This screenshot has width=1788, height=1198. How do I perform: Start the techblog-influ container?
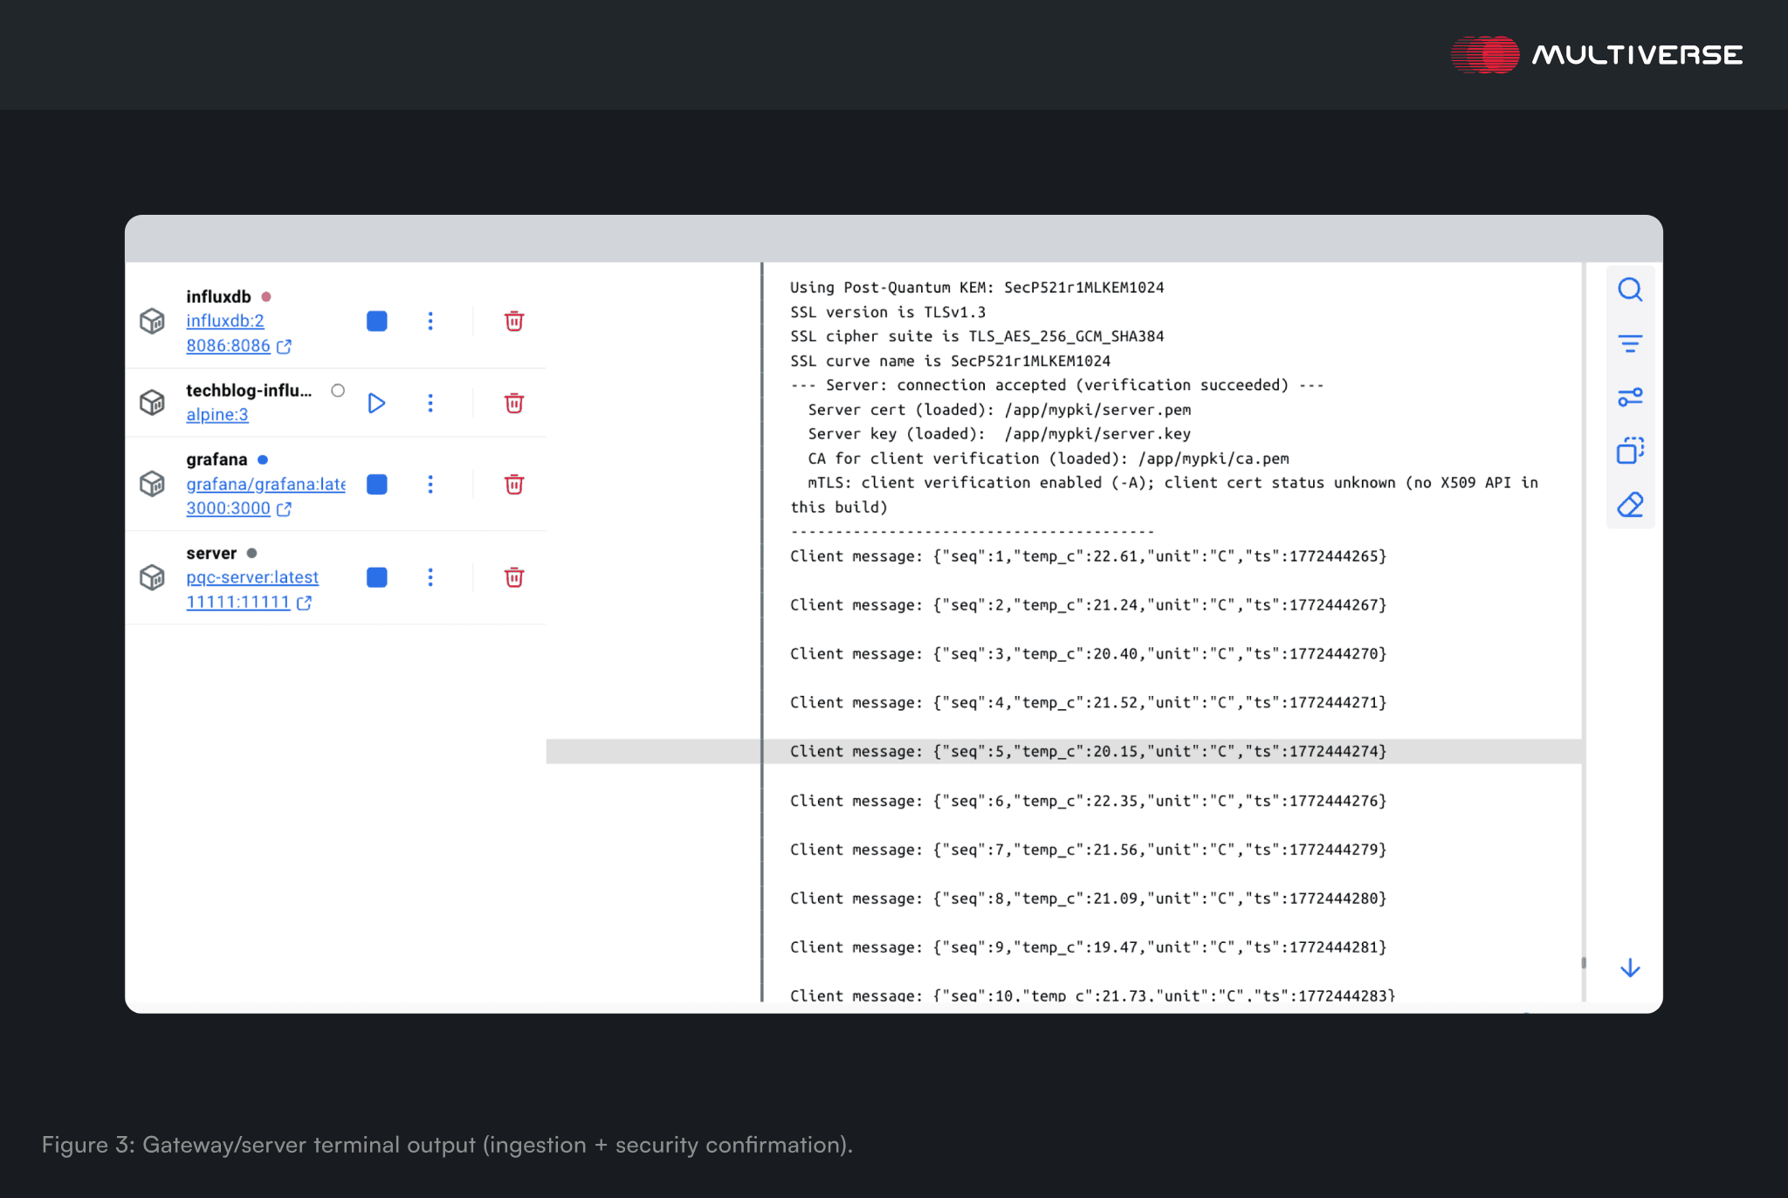(376, 403)
